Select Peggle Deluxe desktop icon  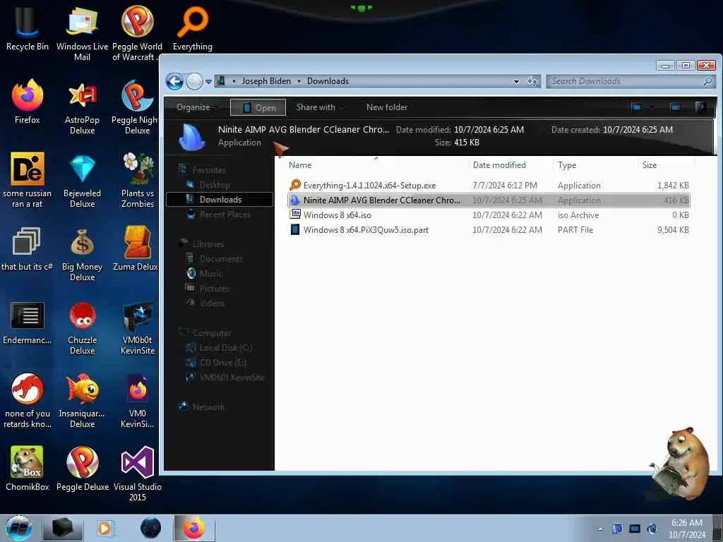pyautogui.click(x=82, y=468)
